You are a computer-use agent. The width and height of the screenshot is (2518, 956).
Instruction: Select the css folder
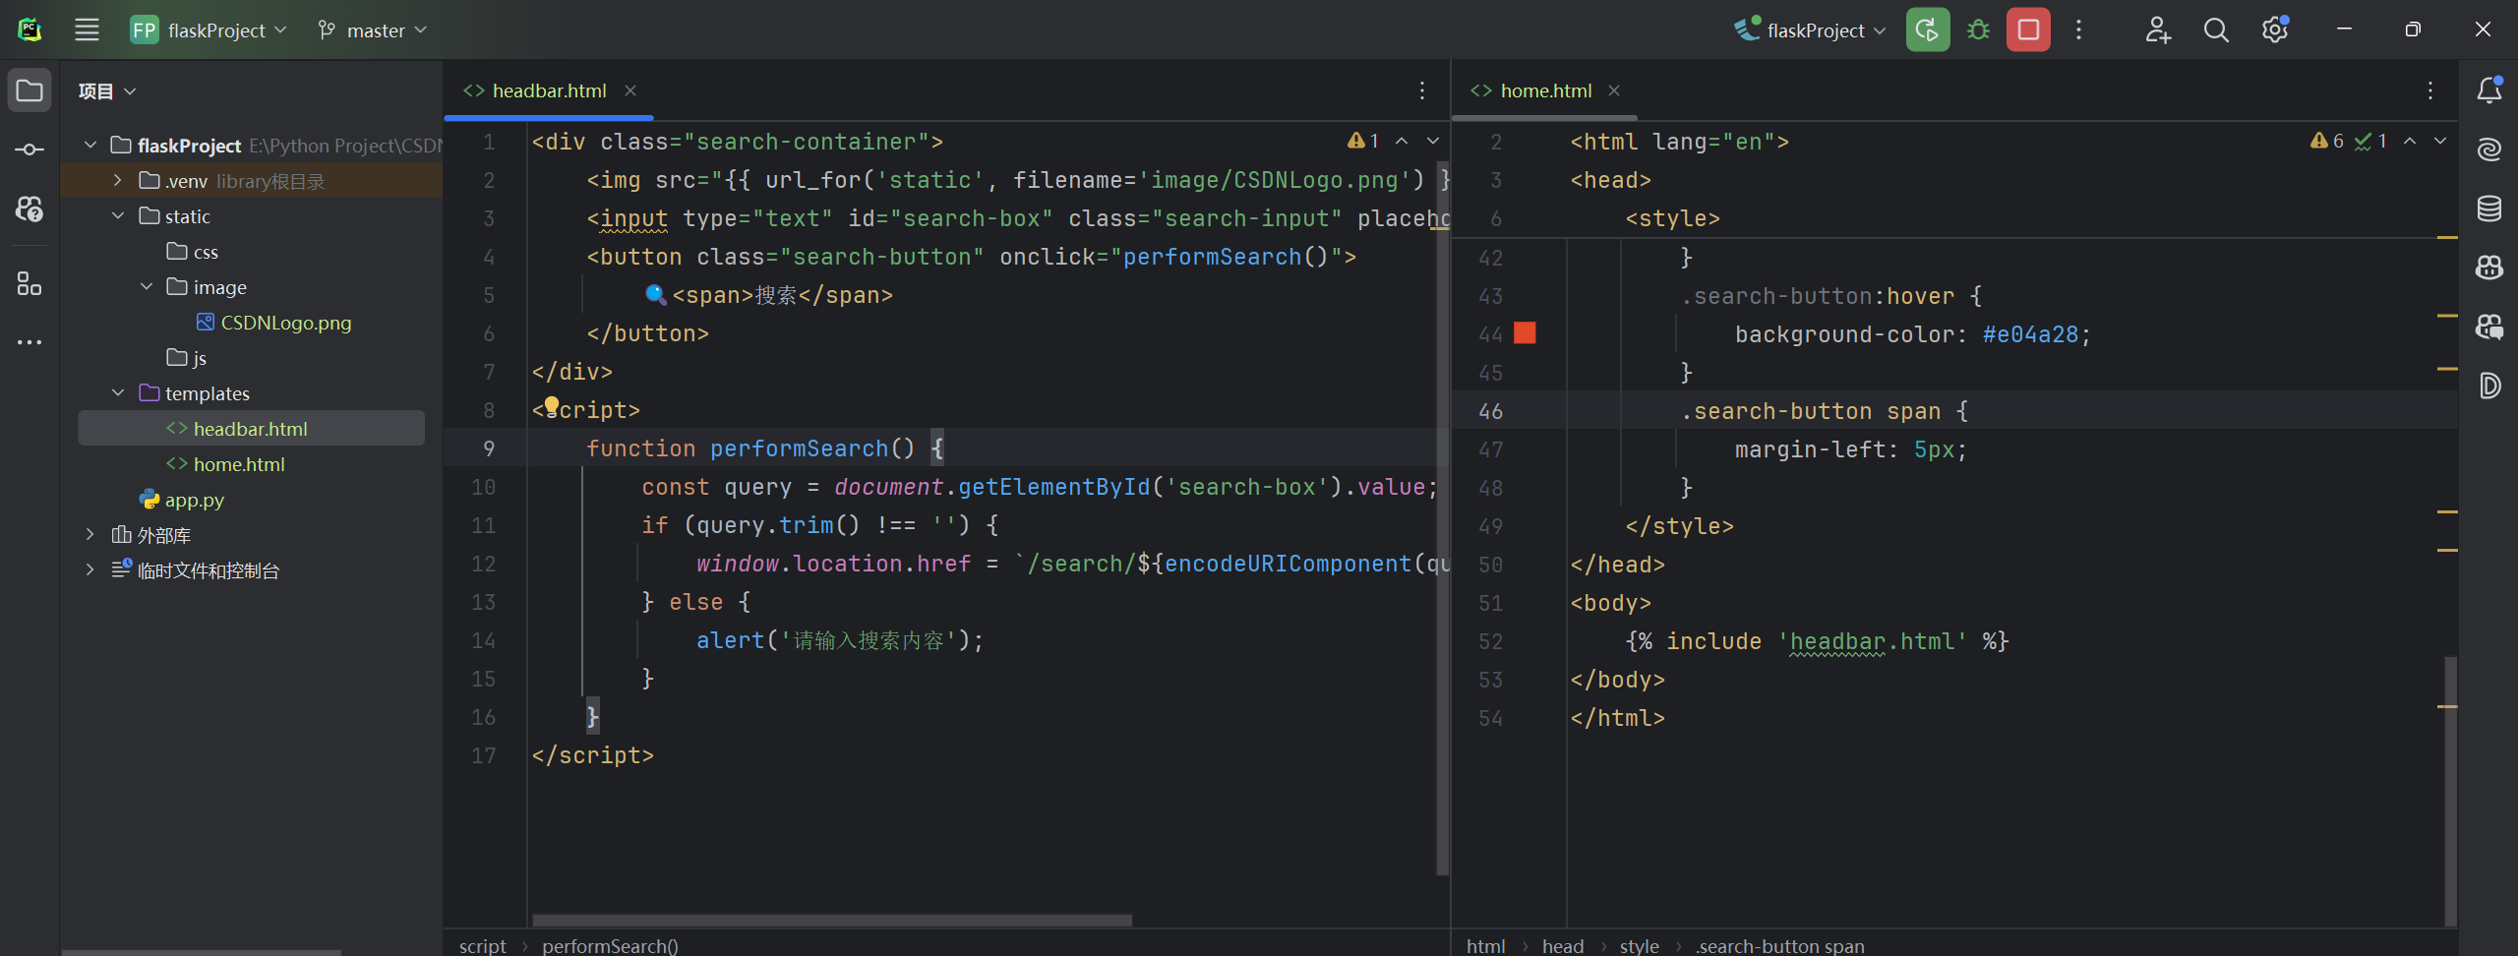(x=193, y=251)
